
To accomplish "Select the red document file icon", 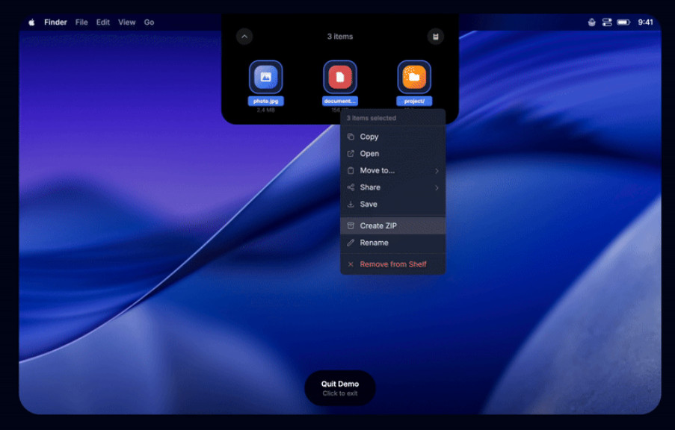I will coord(339,77).
